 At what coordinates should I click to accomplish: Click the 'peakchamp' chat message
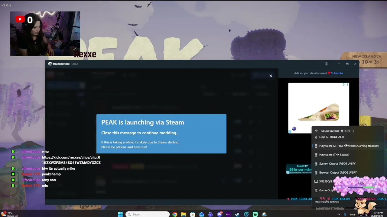(51, 174)
